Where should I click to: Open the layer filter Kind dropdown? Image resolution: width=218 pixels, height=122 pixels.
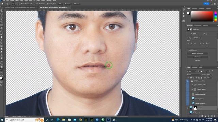(191, 72)
